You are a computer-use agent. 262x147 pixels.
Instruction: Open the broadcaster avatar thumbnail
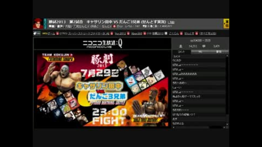pyautogui.click(x=38, y=24)
